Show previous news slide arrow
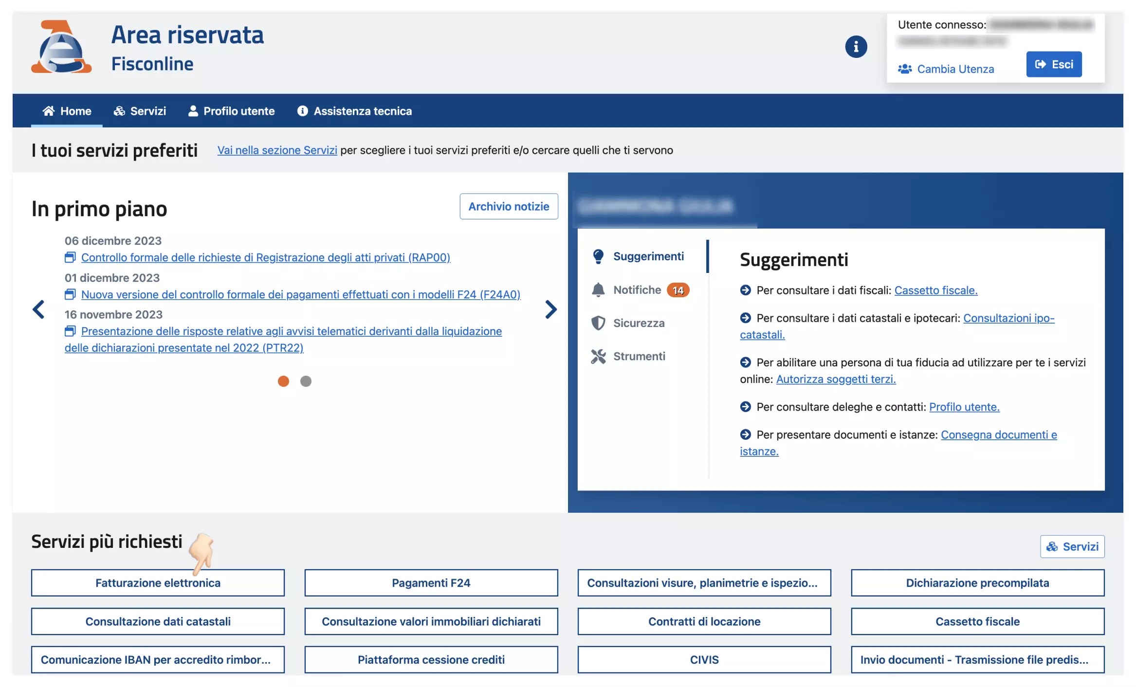 [38, 309]
